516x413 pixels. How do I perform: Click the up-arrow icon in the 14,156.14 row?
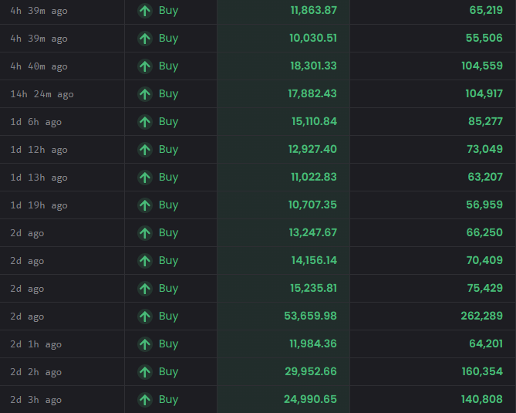[145, 261]
